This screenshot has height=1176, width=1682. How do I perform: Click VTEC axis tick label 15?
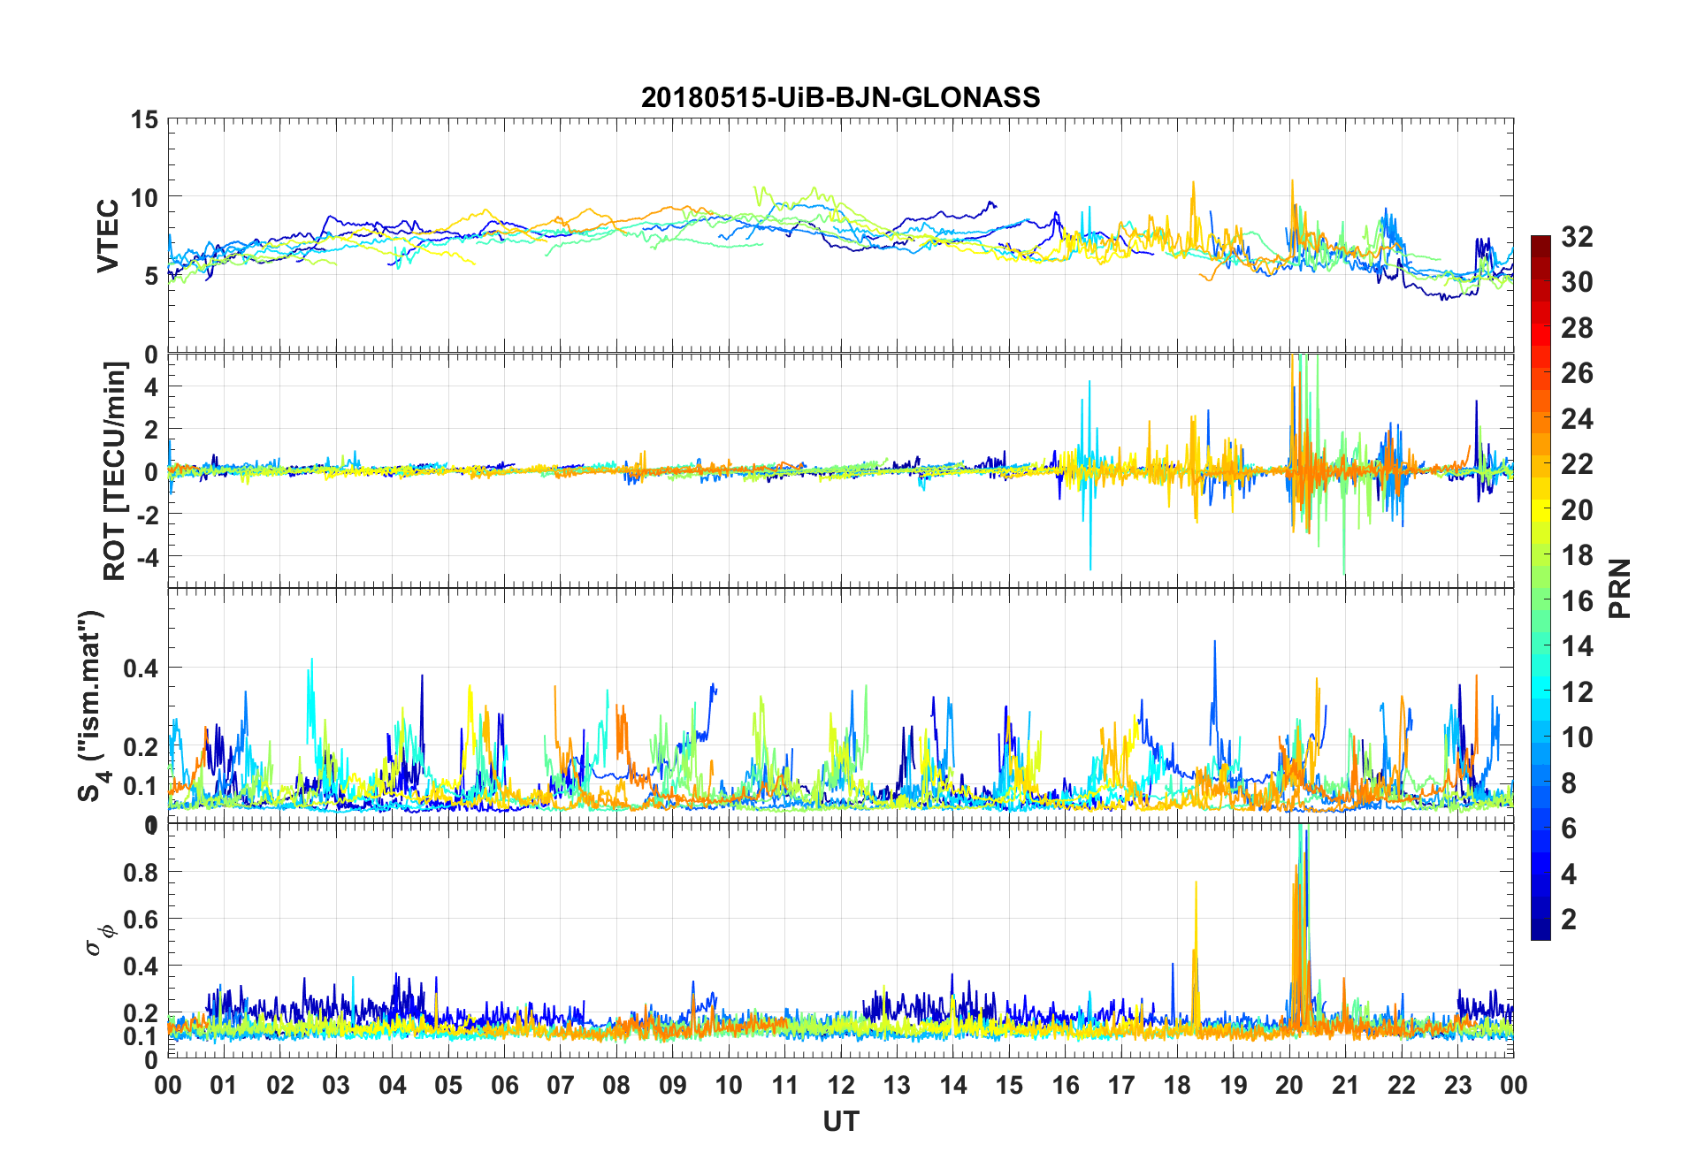tap(144, 119)
